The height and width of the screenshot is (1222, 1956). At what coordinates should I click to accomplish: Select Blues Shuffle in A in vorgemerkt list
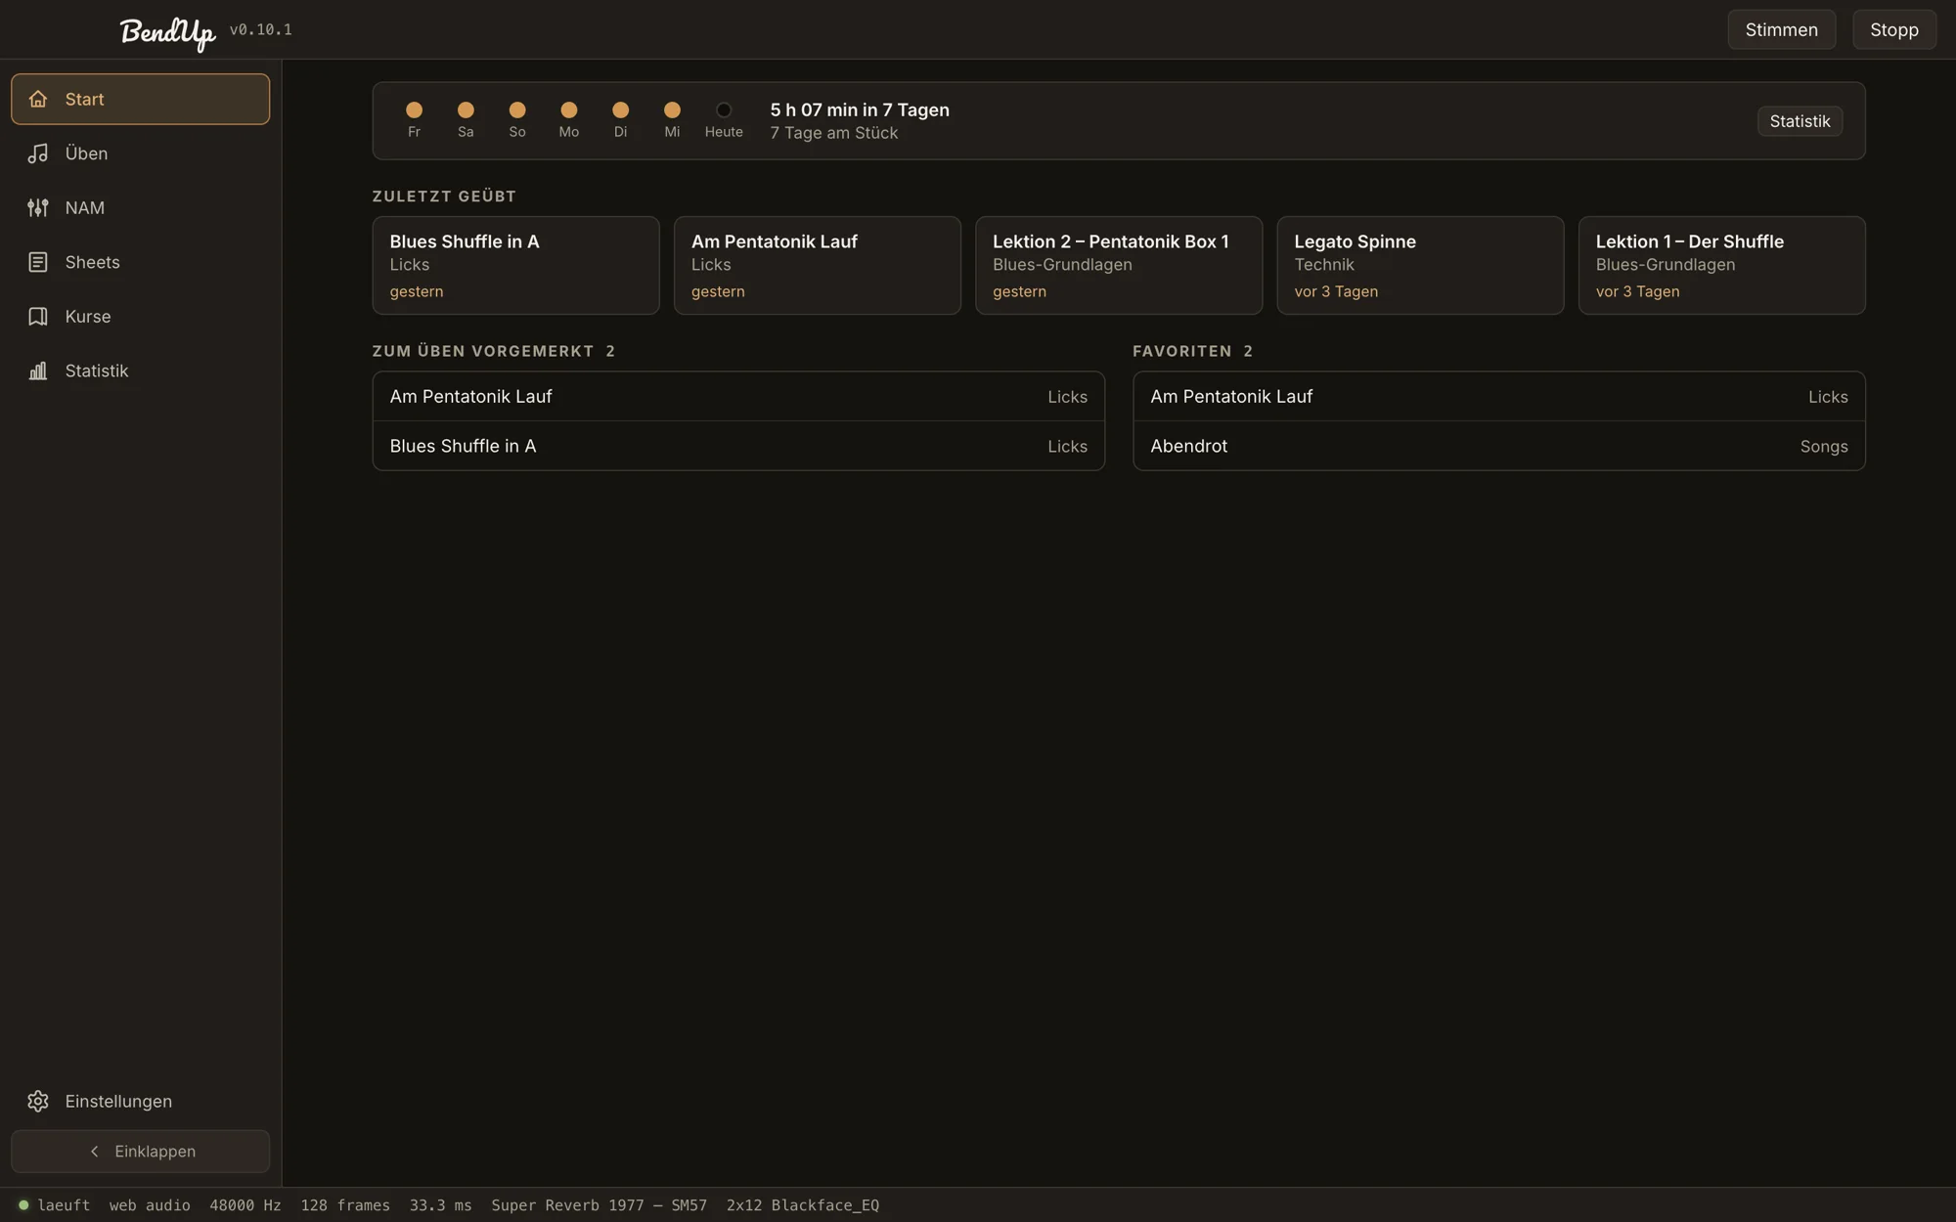738,446
